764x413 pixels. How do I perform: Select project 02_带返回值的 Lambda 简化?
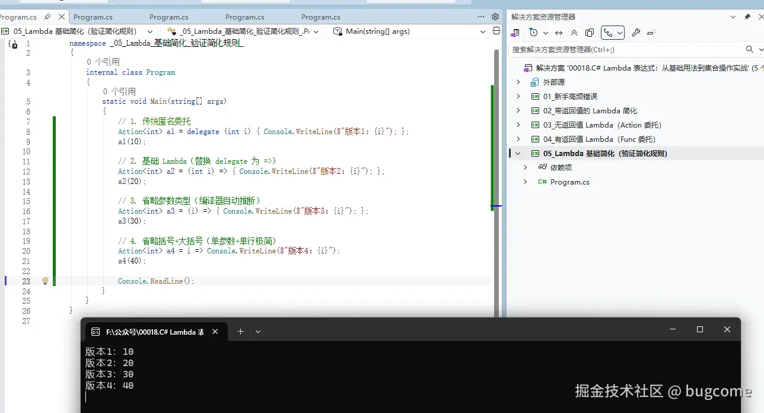point(590,110)
